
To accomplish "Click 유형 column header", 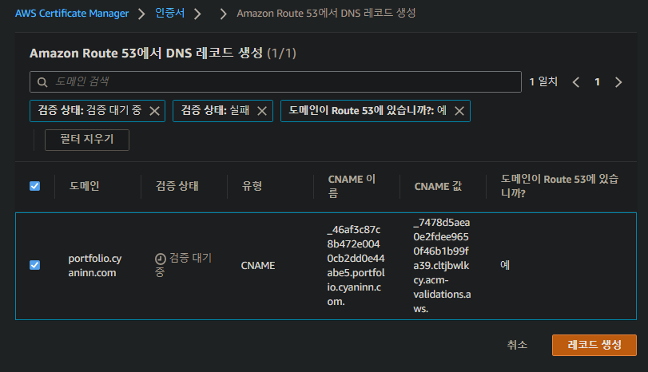I will click(x=252, y=186).
